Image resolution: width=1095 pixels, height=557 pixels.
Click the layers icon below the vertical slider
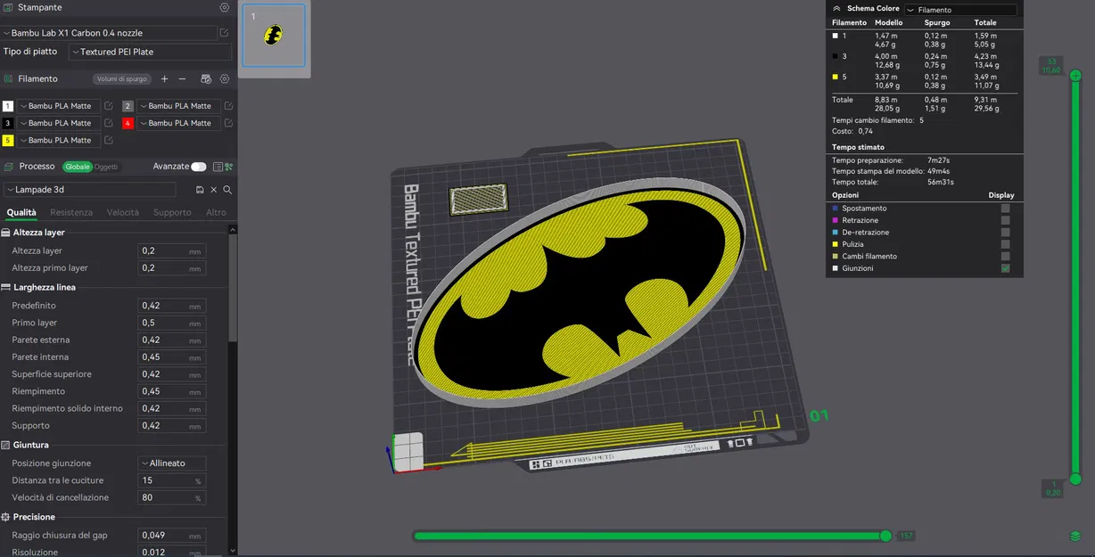1075,536
